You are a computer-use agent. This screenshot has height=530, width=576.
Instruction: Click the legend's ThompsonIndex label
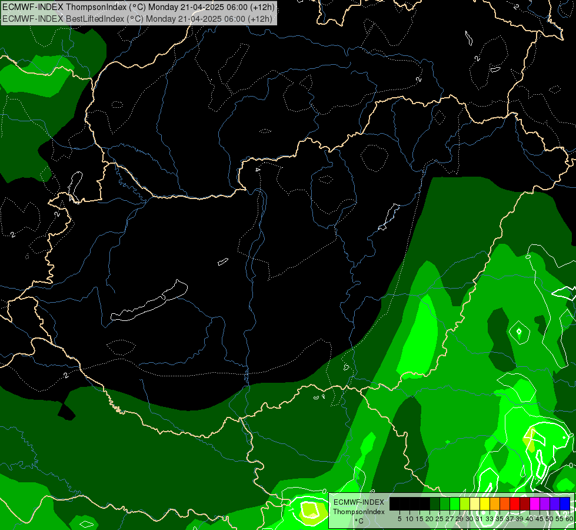pyautogui.click(x=358, y=512)
